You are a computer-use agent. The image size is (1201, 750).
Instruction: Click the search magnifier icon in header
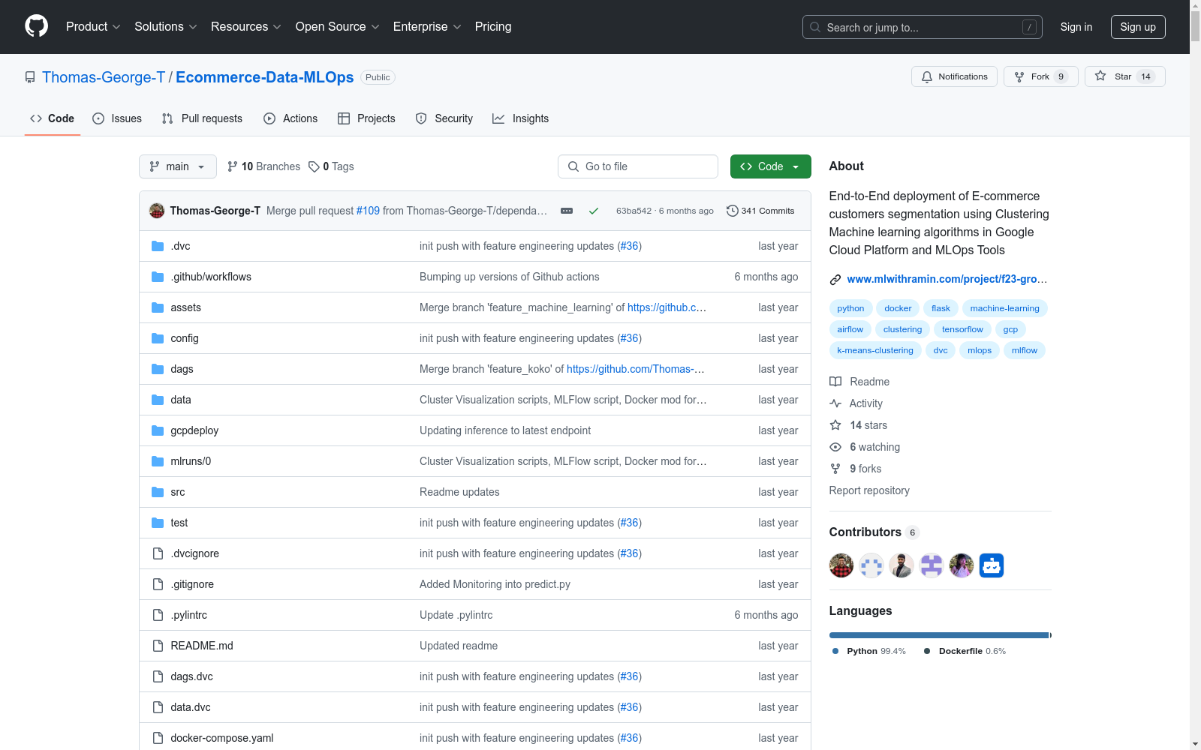[x=815, y=27]
